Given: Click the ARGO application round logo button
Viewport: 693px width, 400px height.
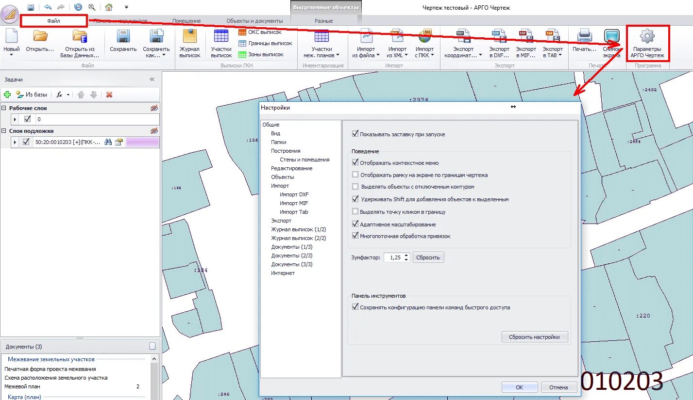Looking at the screenshot, I should [x=10, y=14].
